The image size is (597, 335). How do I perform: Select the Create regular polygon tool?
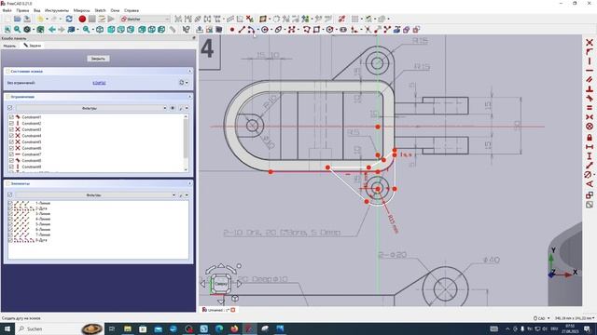pyautogui.click(x=329, y=30)
